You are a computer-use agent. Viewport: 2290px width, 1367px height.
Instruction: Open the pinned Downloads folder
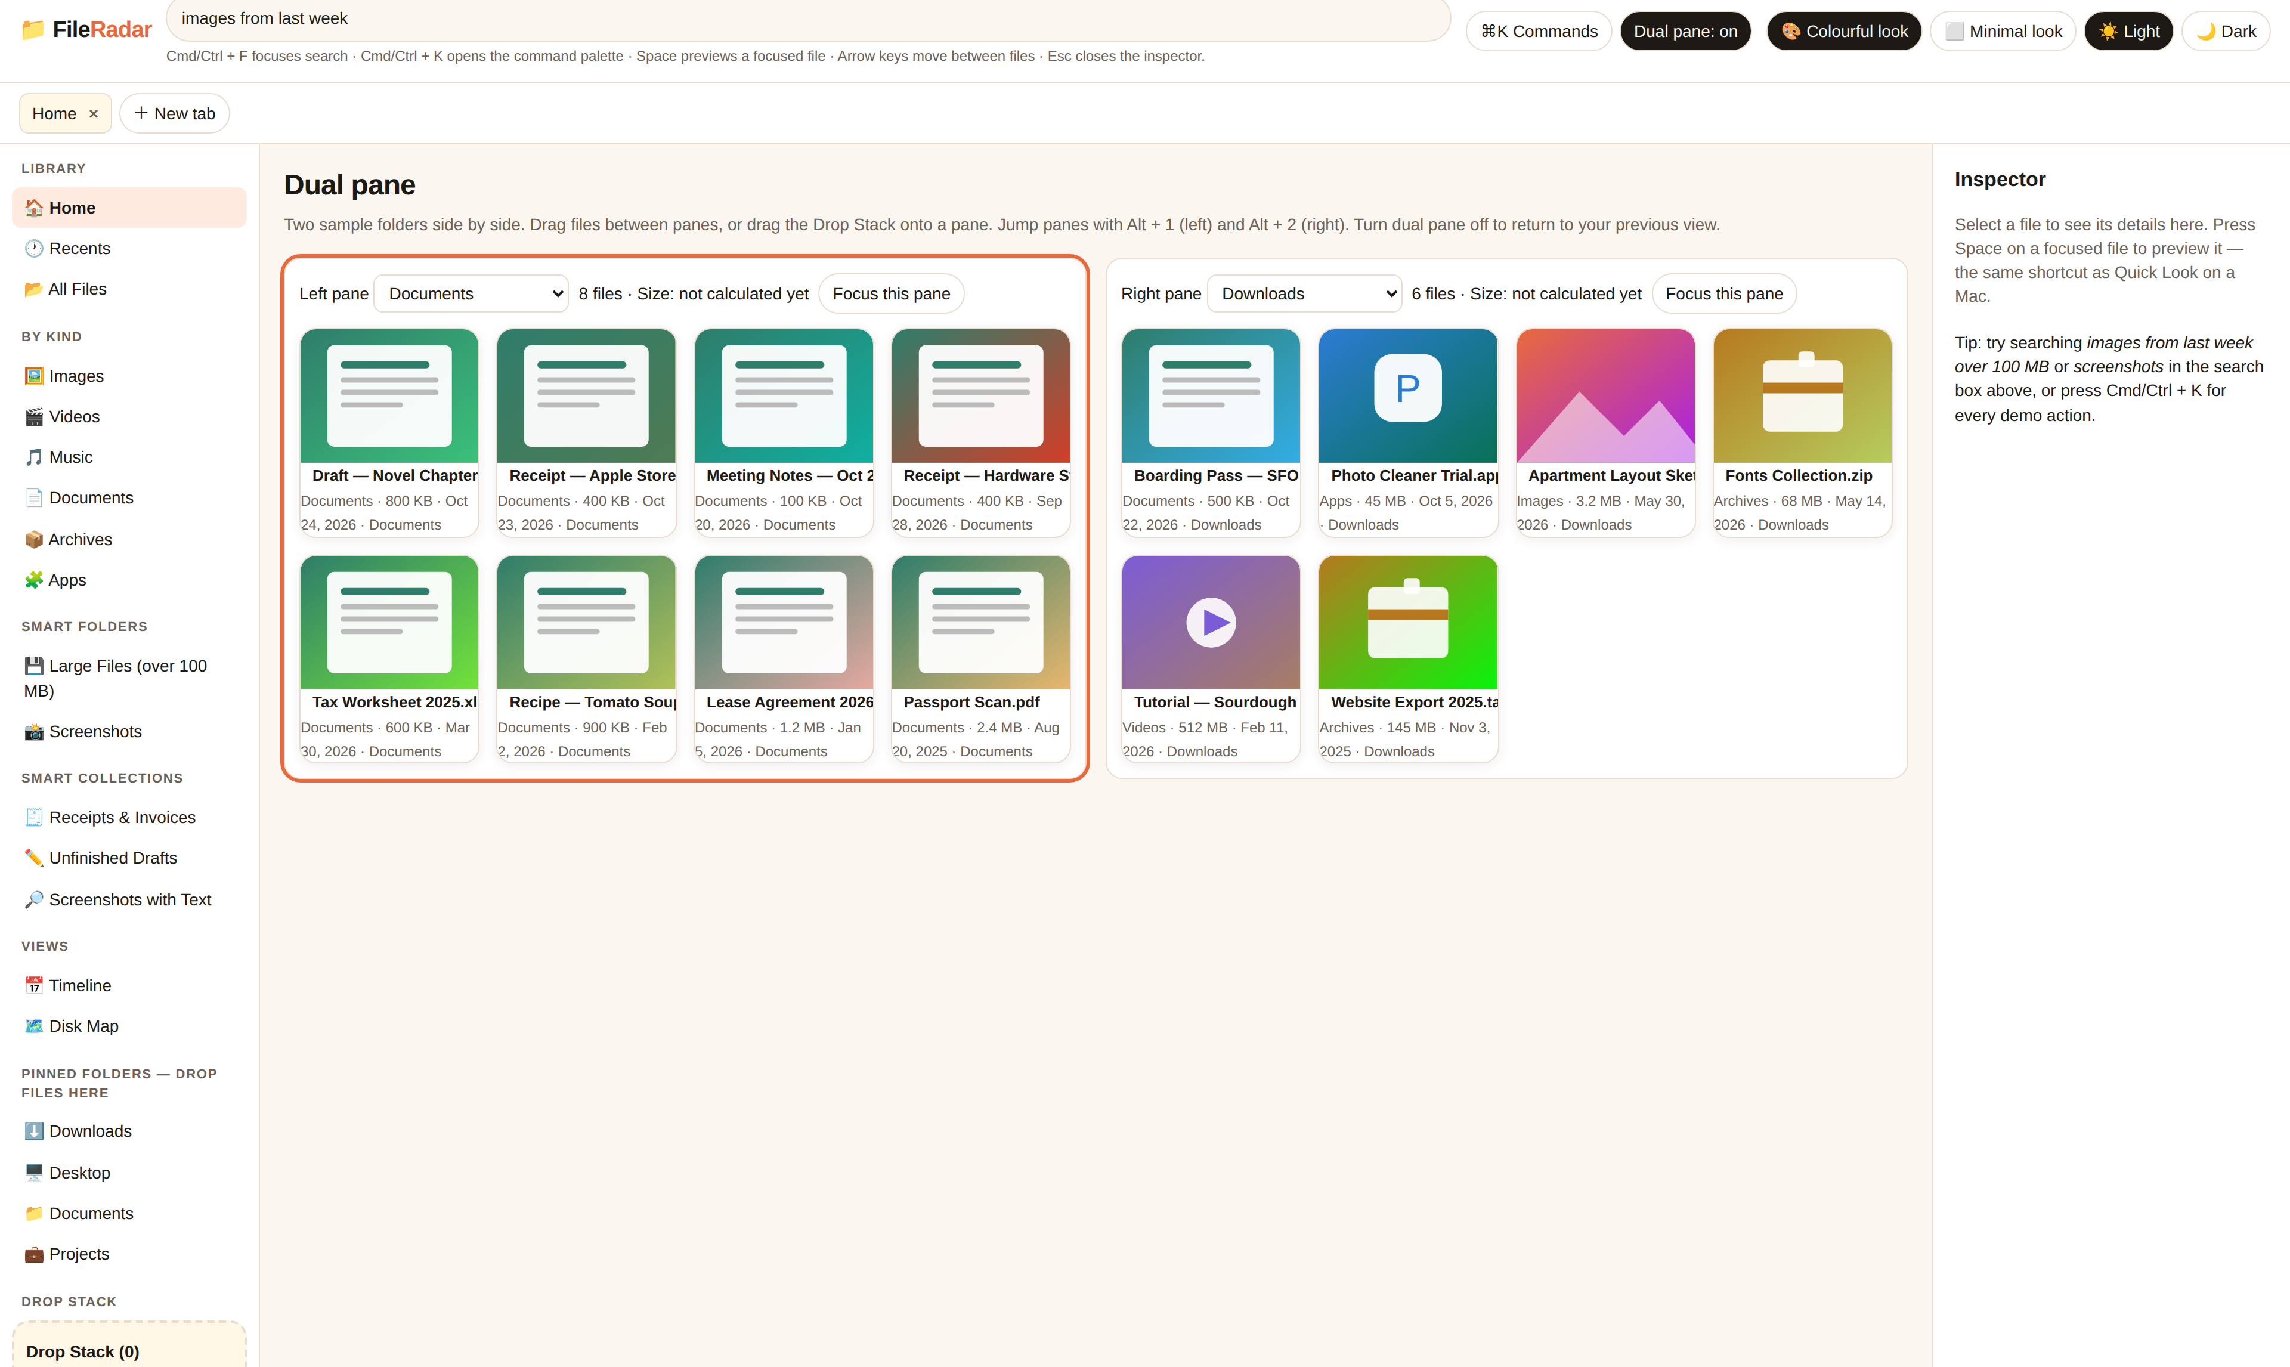pos(129,1131)
